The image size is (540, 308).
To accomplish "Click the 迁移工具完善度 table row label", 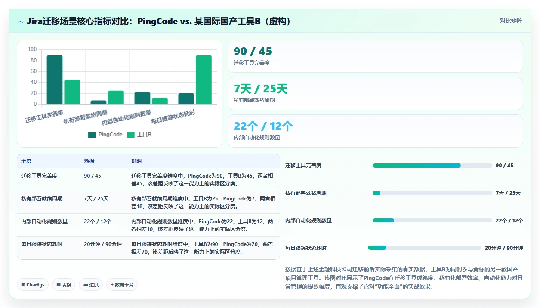I will tap(39, 176).
